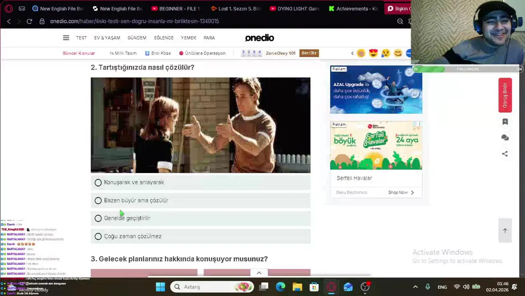525x296 pixels.
Task: Click the Güncel Konular link
Action: point(78,53)
